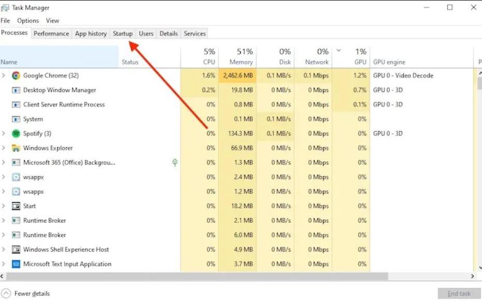This screenshot has width=482, height=305.
Task: Select the Desktop Window Manager process name
Action: click(60, 90)
